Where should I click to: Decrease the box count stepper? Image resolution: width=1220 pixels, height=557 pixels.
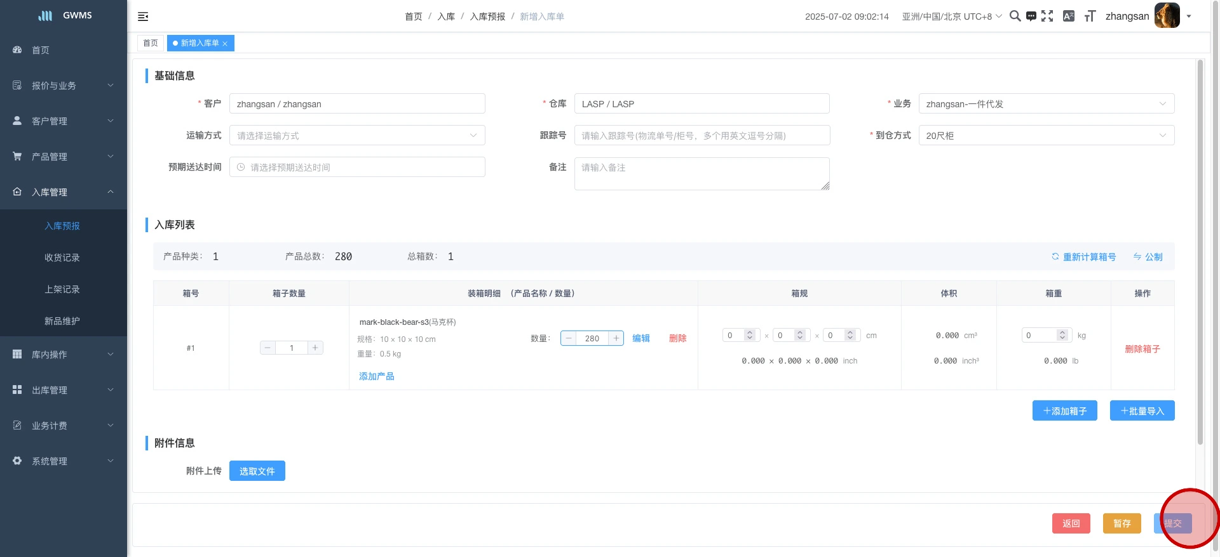268,348
